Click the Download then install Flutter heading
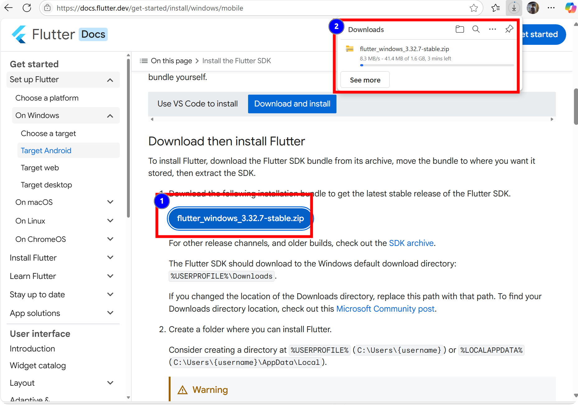Screen dimensions: 578x405 (227, 141)
